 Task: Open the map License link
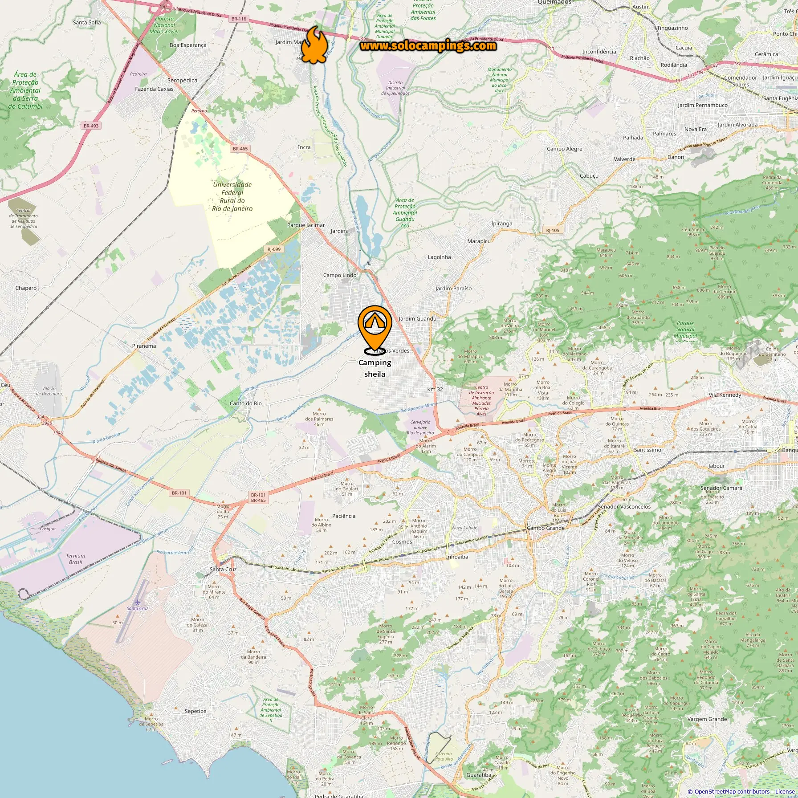tap(784, 791)
